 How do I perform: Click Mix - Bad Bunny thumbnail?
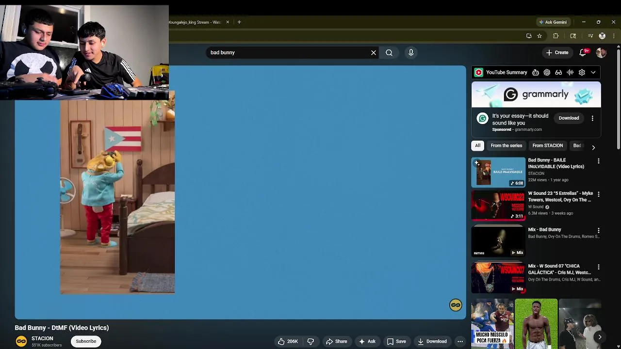[x=498, y=241]
